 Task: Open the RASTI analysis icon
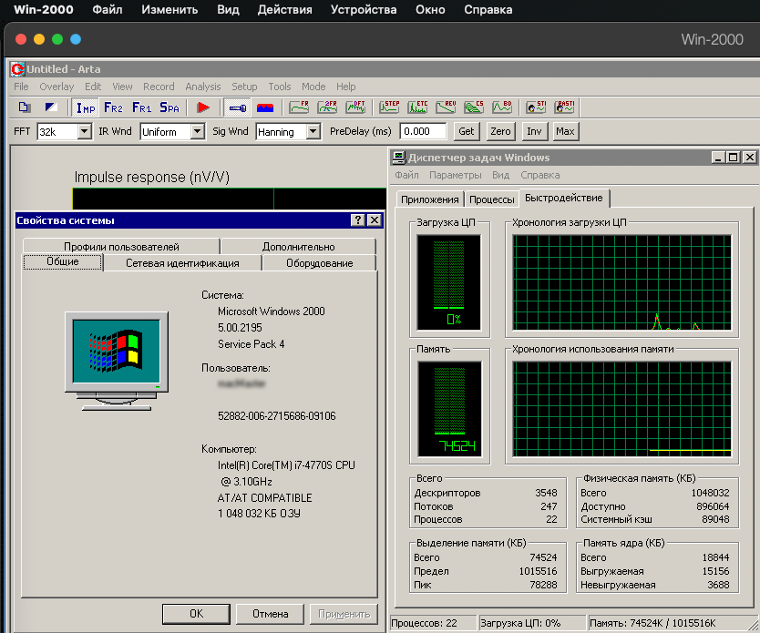pyautogui.click(x=565, y=107)
